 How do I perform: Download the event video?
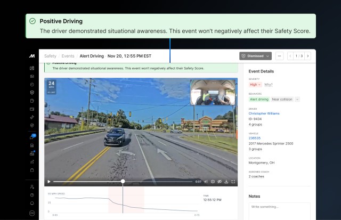226,182
